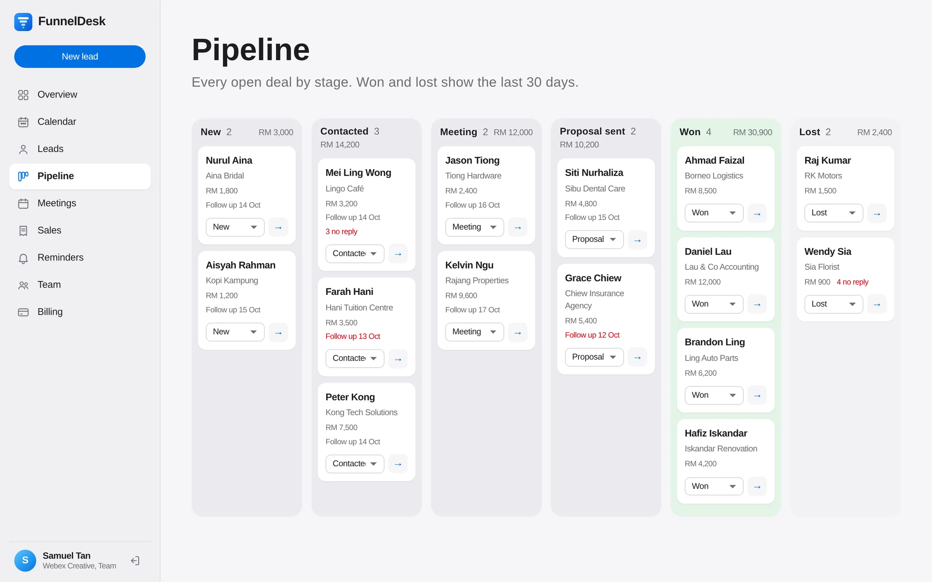The width and height of the screenshot is (932, 582).
Task: Open Daniel Lau's Won stage dropdown
Action: (714, 304)
